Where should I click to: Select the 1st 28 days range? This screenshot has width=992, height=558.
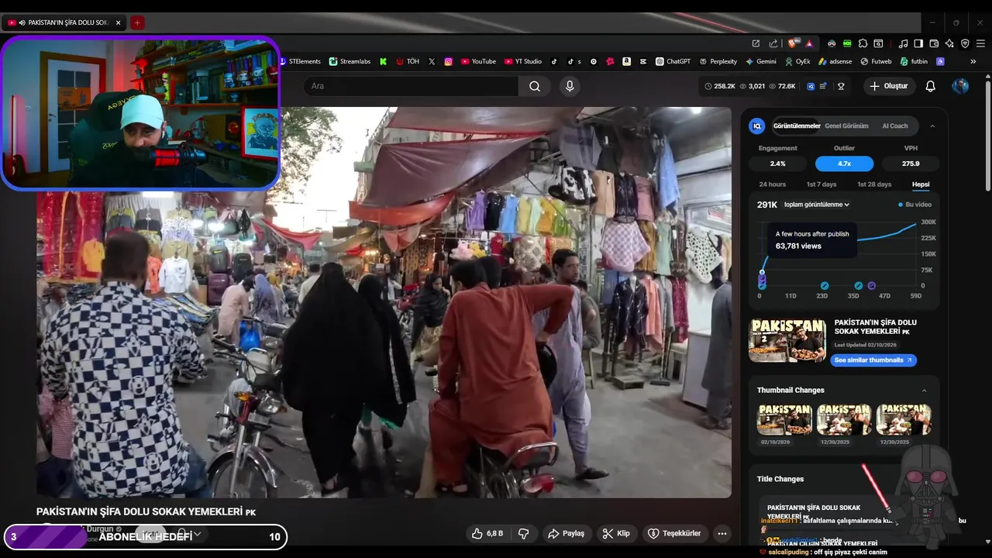pos(874,184)
